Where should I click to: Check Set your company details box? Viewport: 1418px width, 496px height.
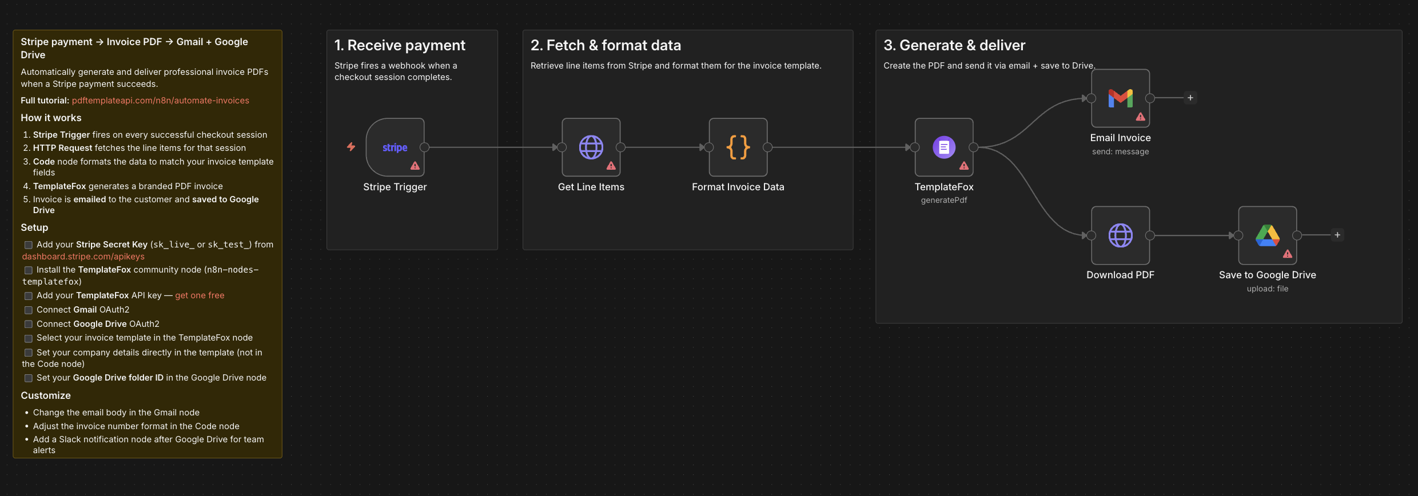click(x=28, y=353)
